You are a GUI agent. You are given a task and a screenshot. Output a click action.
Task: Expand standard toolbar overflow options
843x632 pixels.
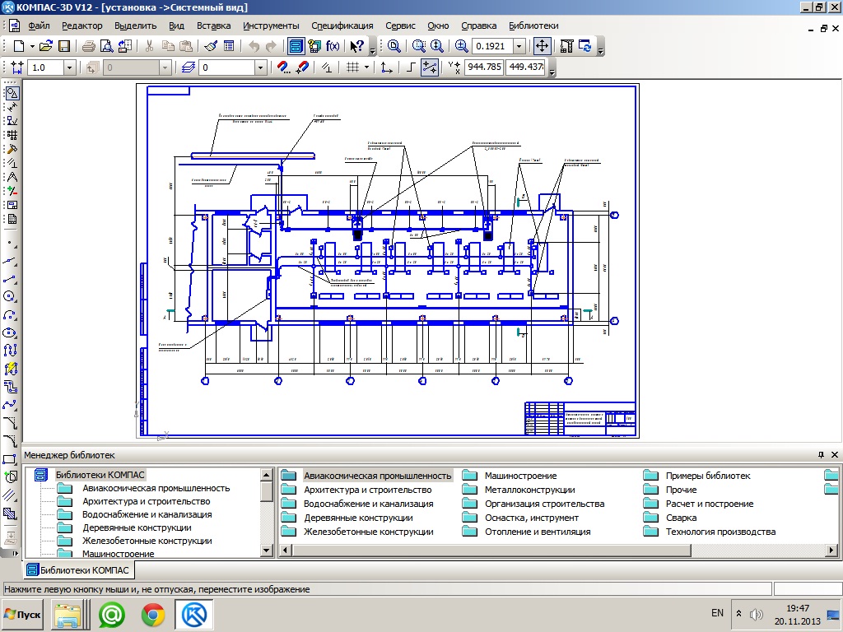[373, 50]
